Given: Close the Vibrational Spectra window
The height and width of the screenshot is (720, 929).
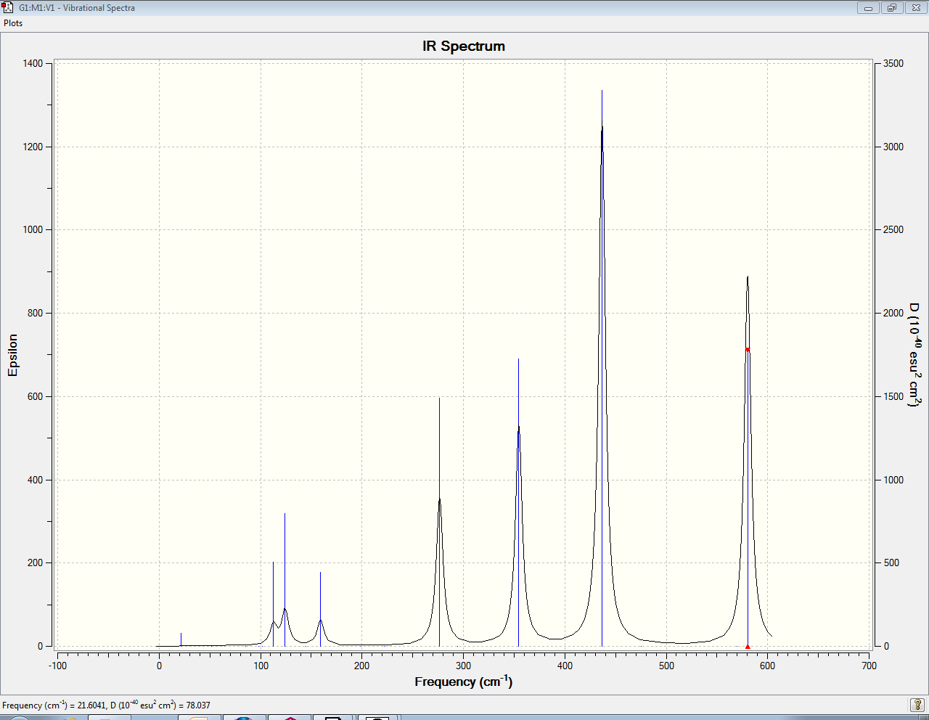Looking at the screenshot, I should (x=916, y=8).
